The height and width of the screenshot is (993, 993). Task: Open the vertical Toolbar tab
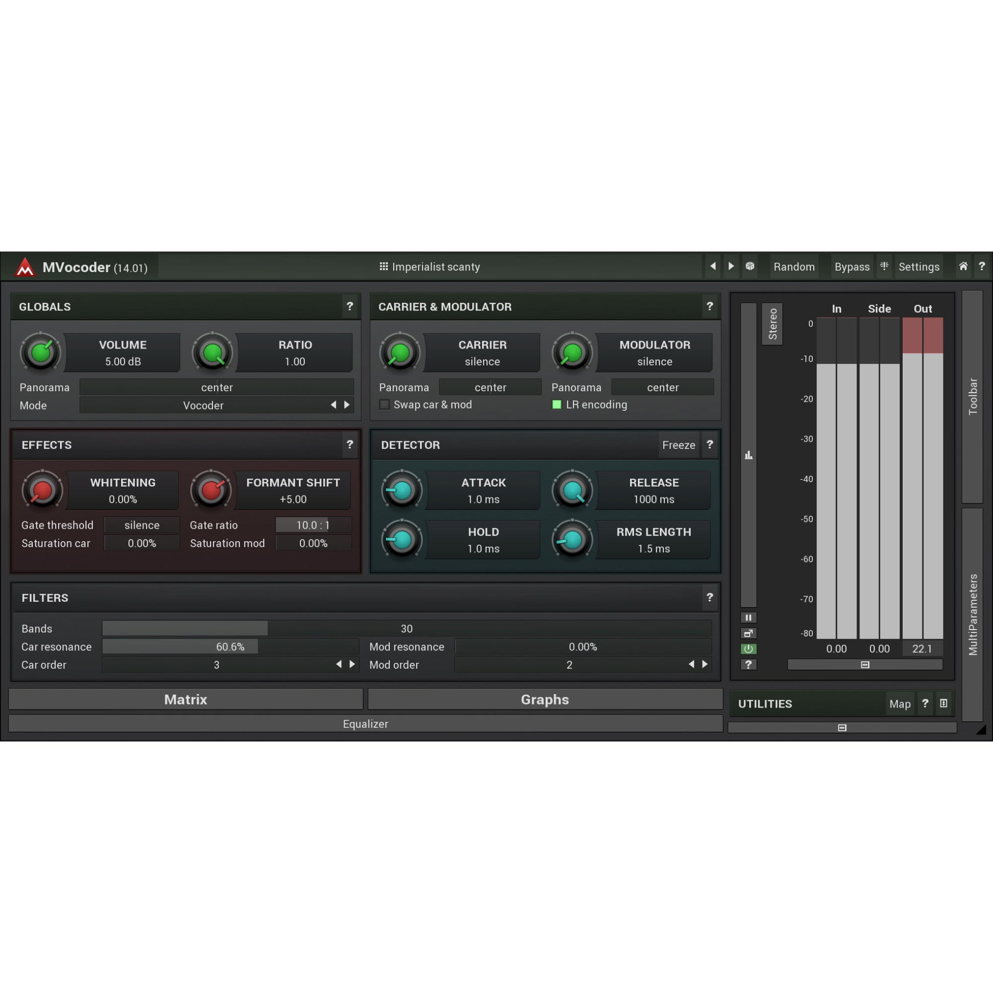pyautogui.click(x=973, y=397)
